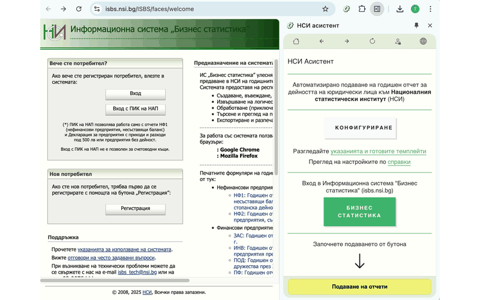Click the Вече сте потребител? heading
The image size is (480, 300).
click(x=79, y=64)
